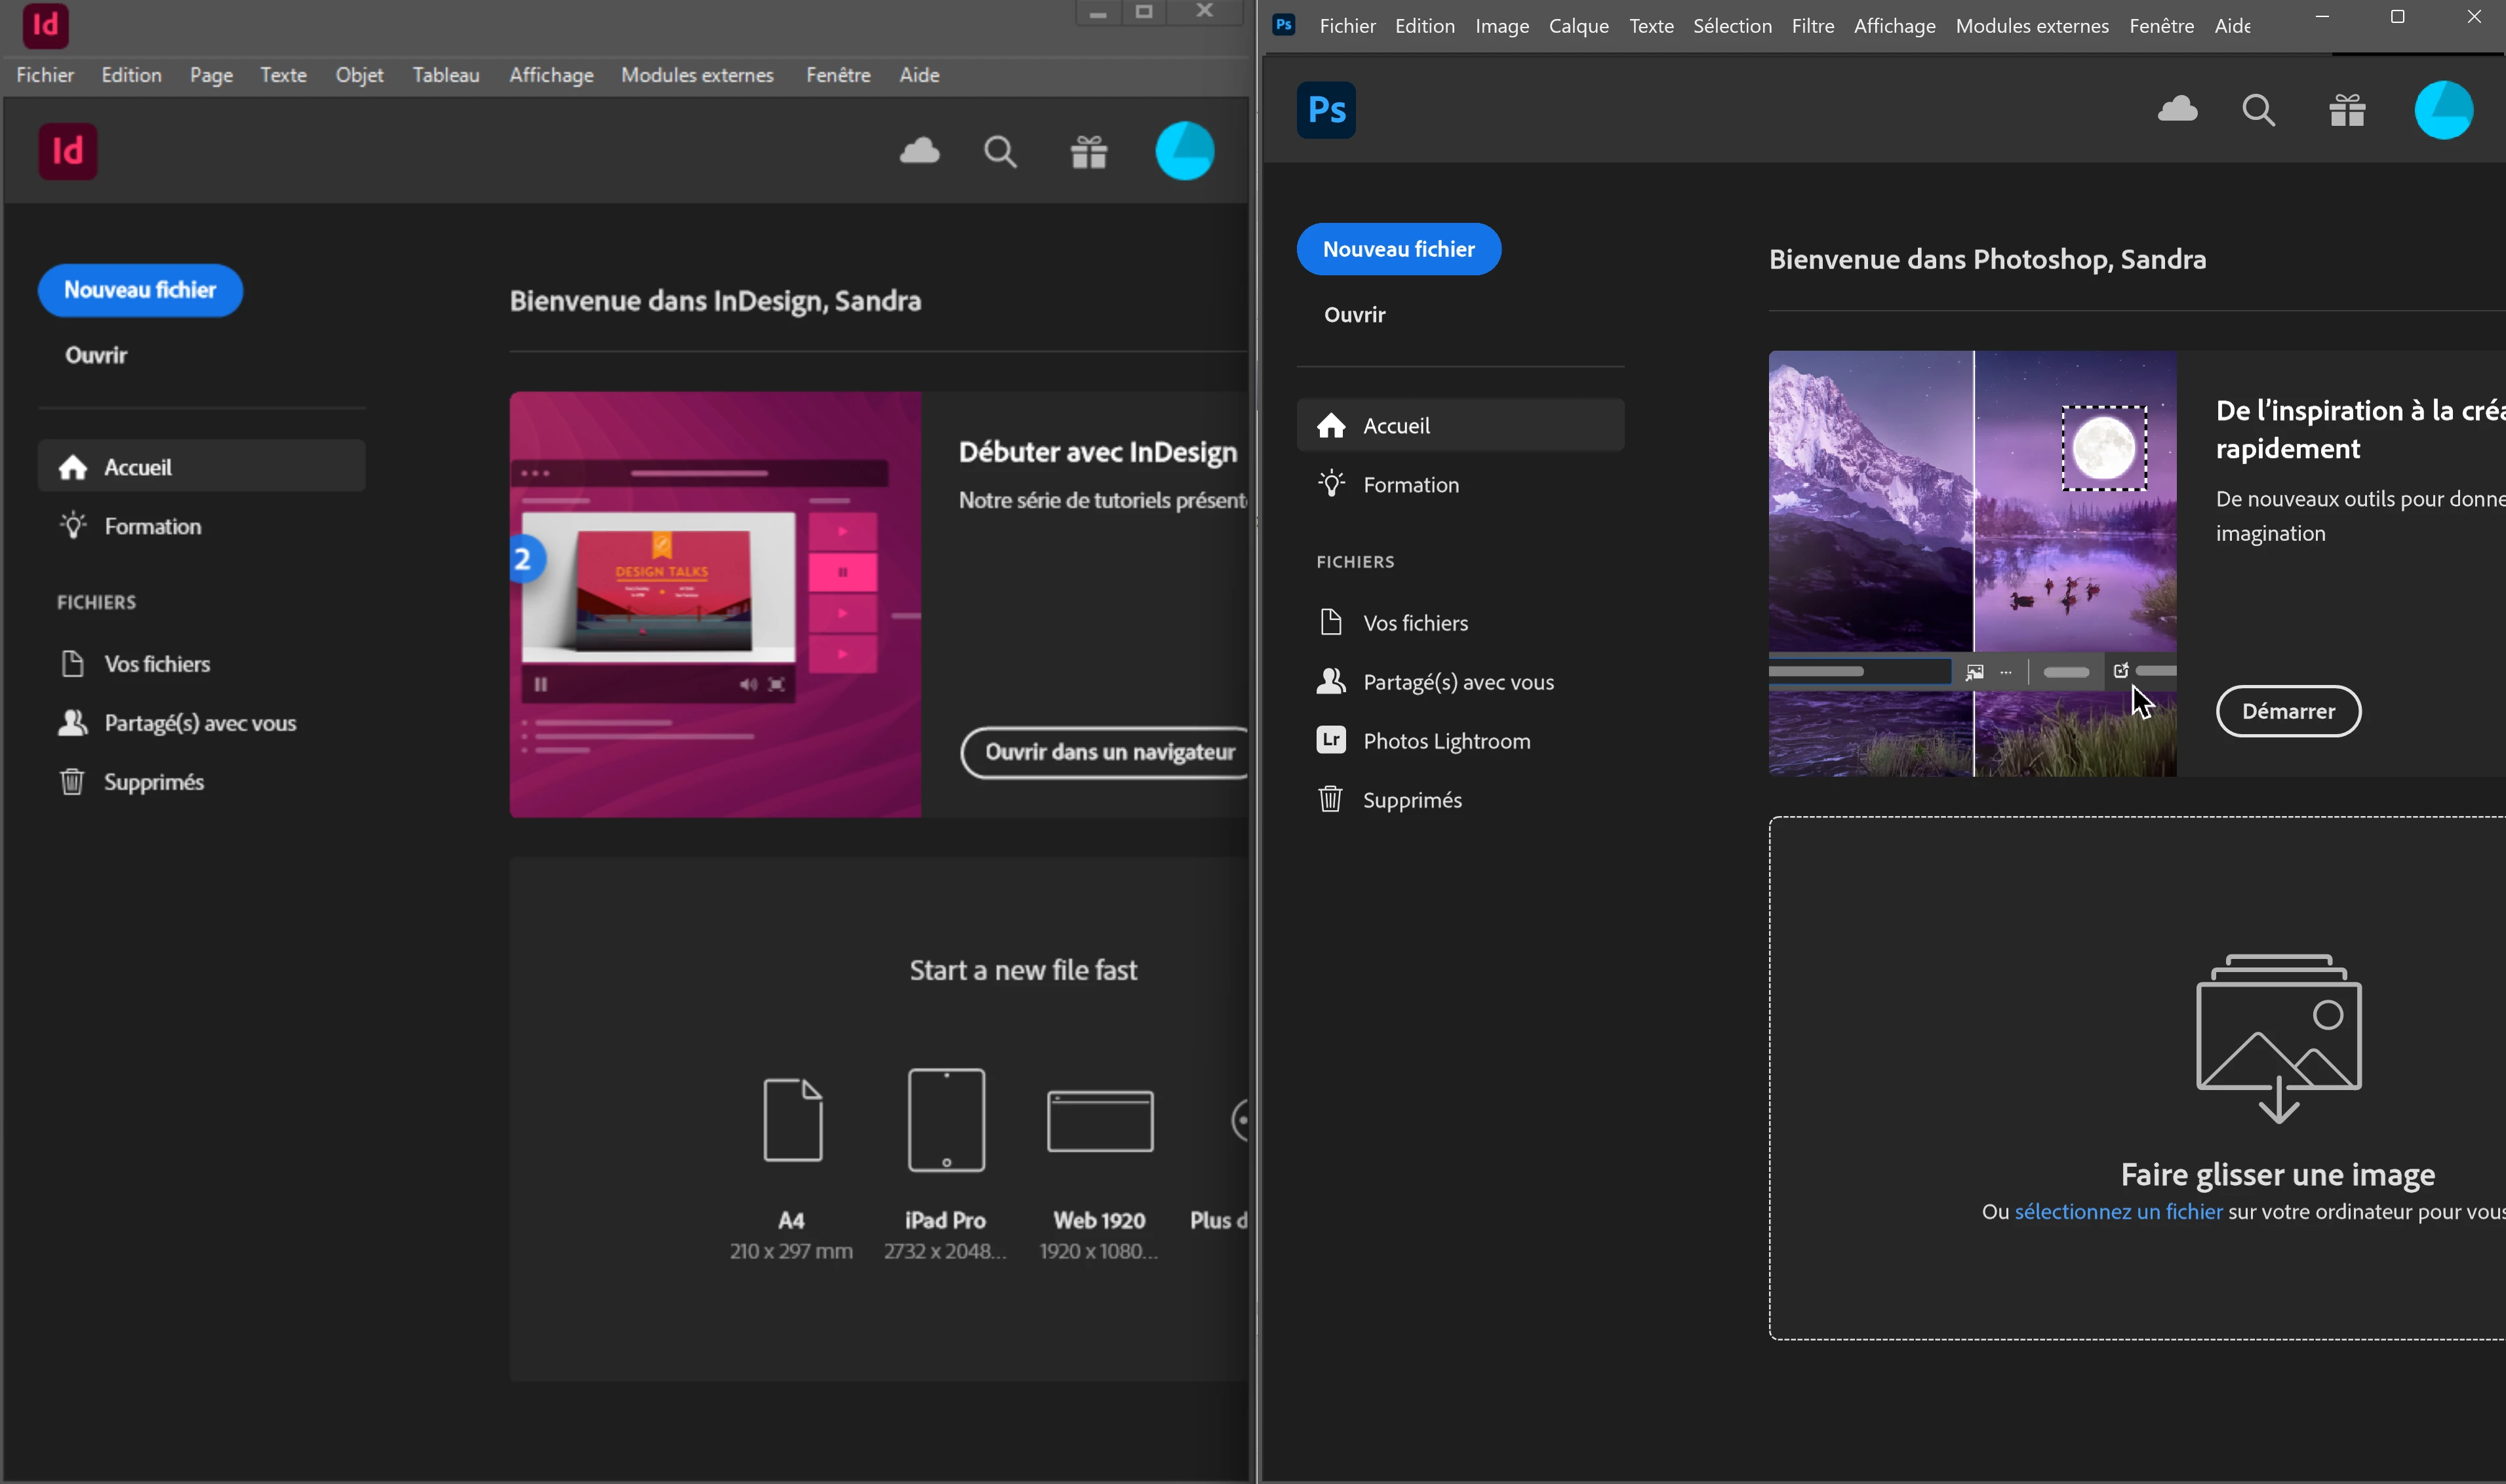
Task: Select the A4 document preset
Action: point(792,1120)
